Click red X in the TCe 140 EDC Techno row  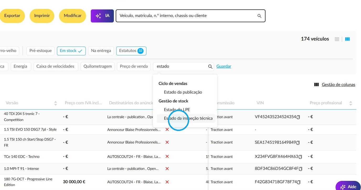(167, 157)
